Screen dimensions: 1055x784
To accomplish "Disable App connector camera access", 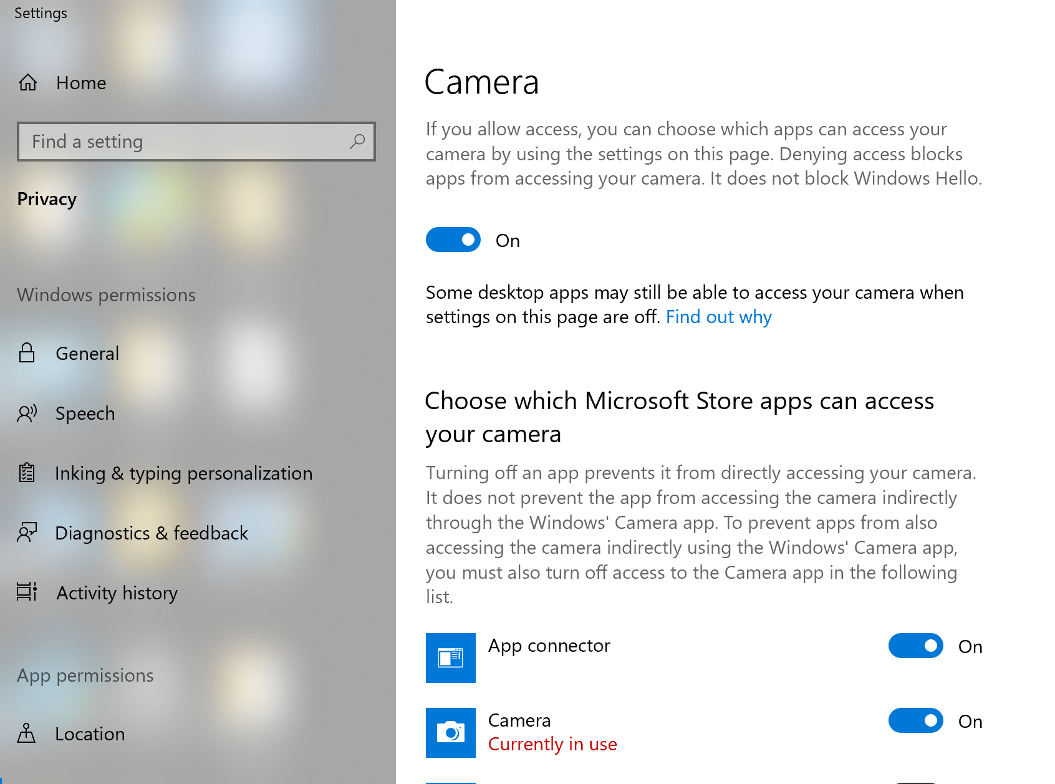I will pos(916,646).
